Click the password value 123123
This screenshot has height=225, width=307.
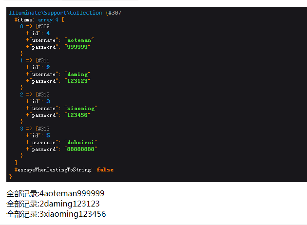[77, 81]
